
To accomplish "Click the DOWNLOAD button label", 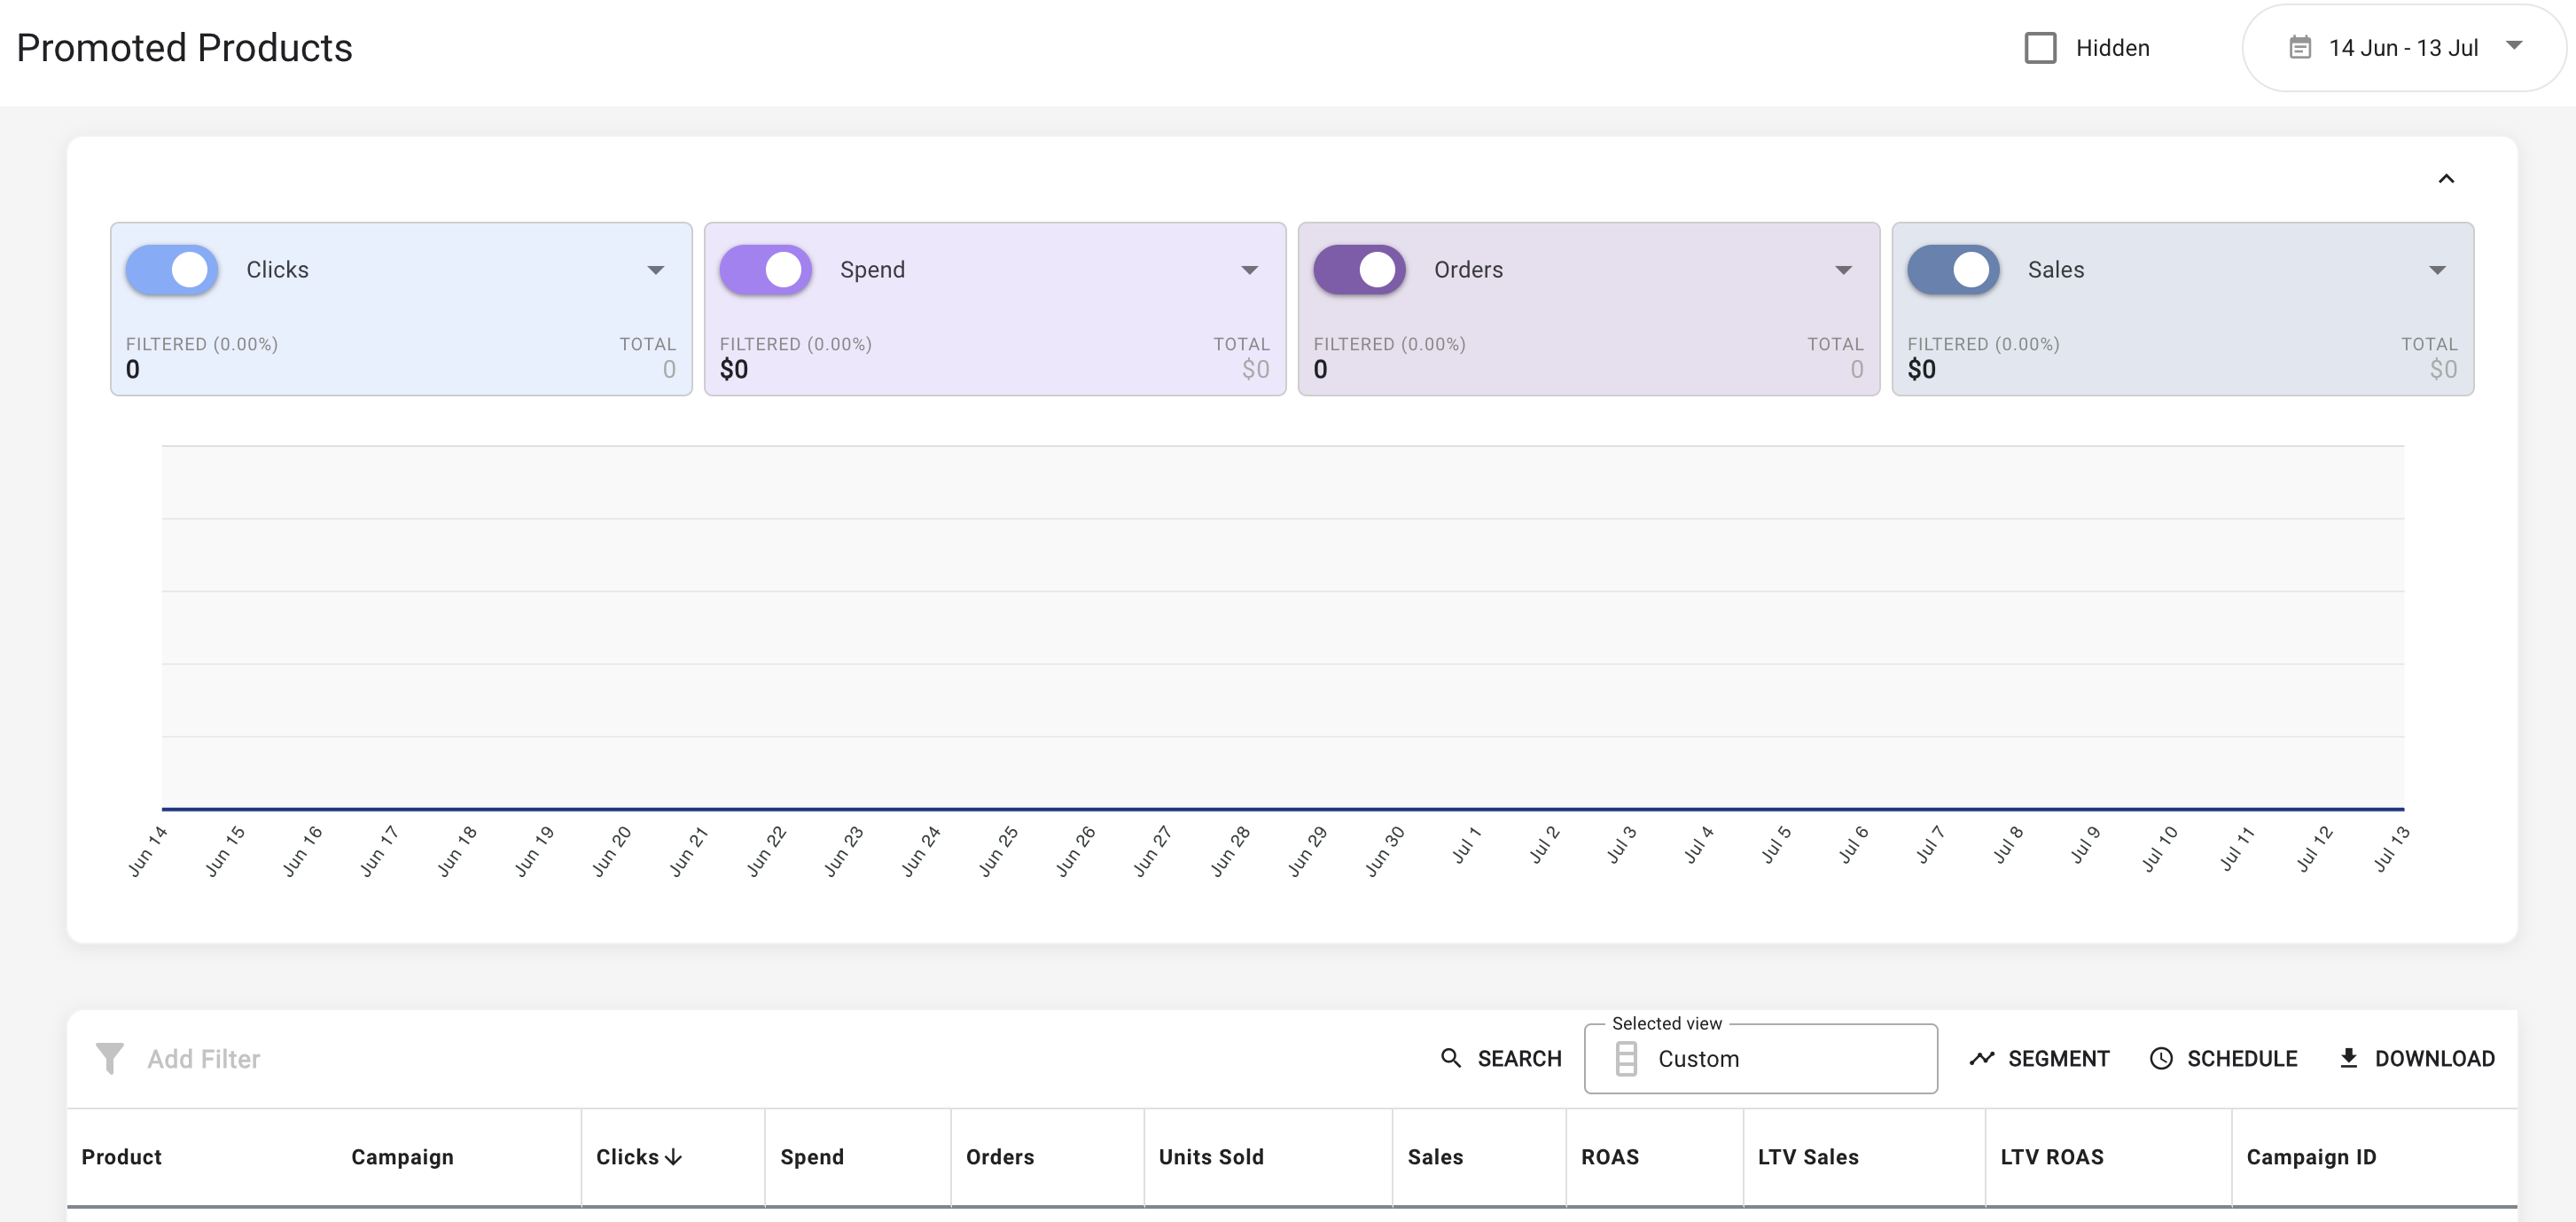I will tap(2434, 1058).
